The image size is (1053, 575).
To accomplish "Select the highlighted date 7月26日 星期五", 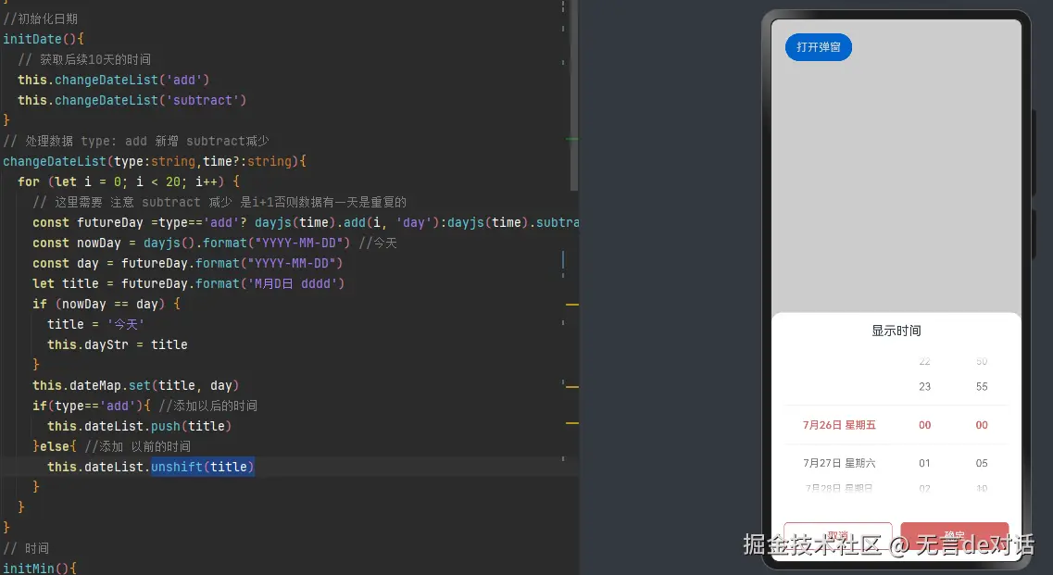I will click(x=839, y=424).
